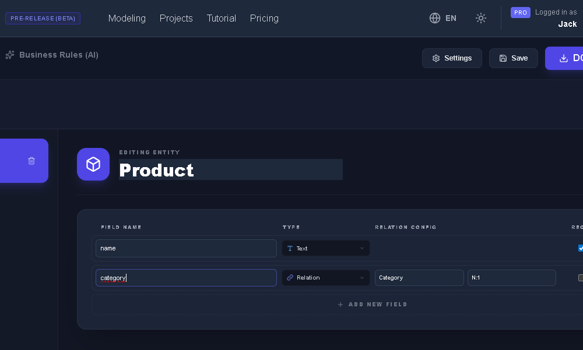
Task: Open the N:1 cardinality dropdown
Action: pos(511,278)
